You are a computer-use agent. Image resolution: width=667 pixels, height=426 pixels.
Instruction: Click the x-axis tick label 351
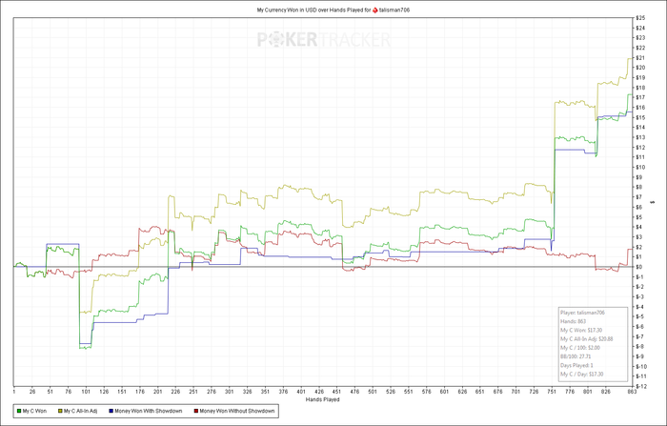tap(265, 392)
